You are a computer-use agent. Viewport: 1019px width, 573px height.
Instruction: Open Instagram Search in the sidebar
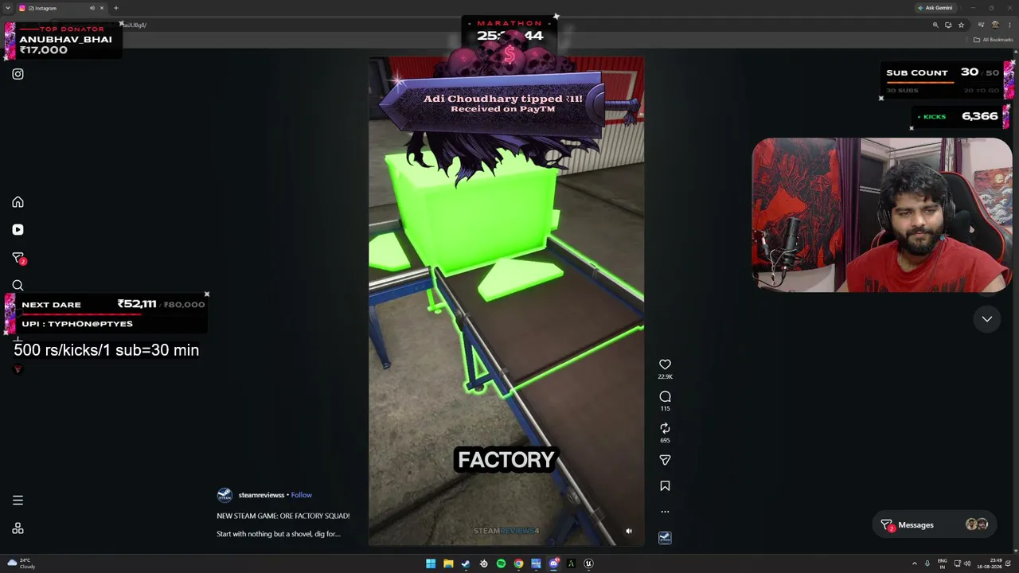tap(18, 286)
